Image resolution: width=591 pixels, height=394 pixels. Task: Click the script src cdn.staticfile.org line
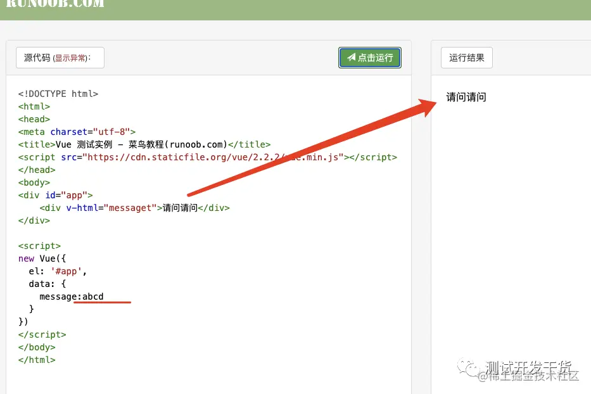[208, 157]
